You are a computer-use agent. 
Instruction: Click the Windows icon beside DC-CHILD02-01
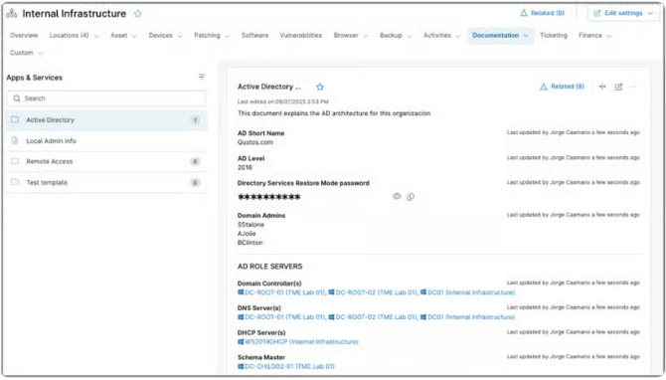241,366
